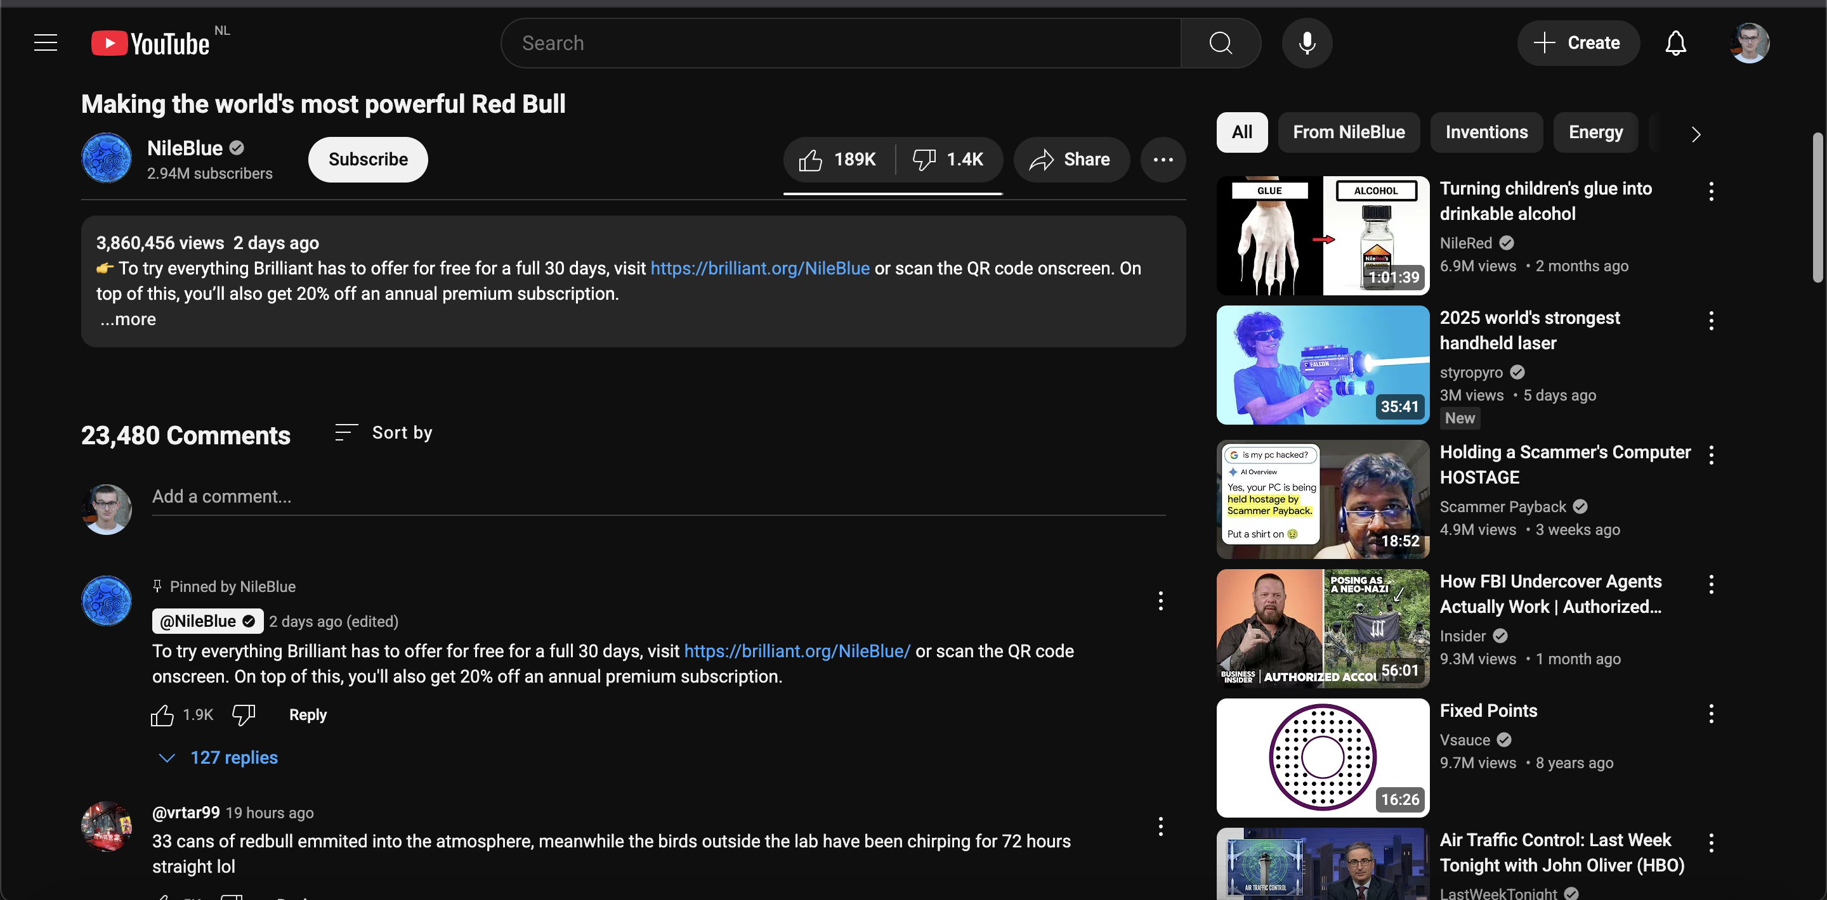Visit Insider channel name
Screen dimensions: 1827x900
click(x=1462, y=636)
